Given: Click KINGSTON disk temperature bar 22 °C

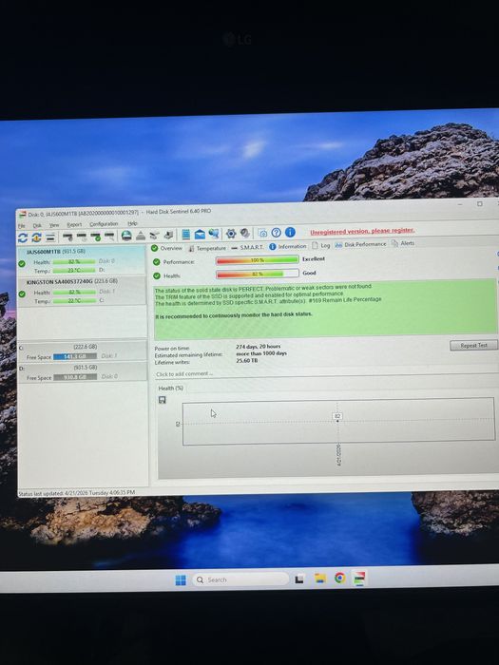Looking at the screenshot, I should (x=74, y=301).
